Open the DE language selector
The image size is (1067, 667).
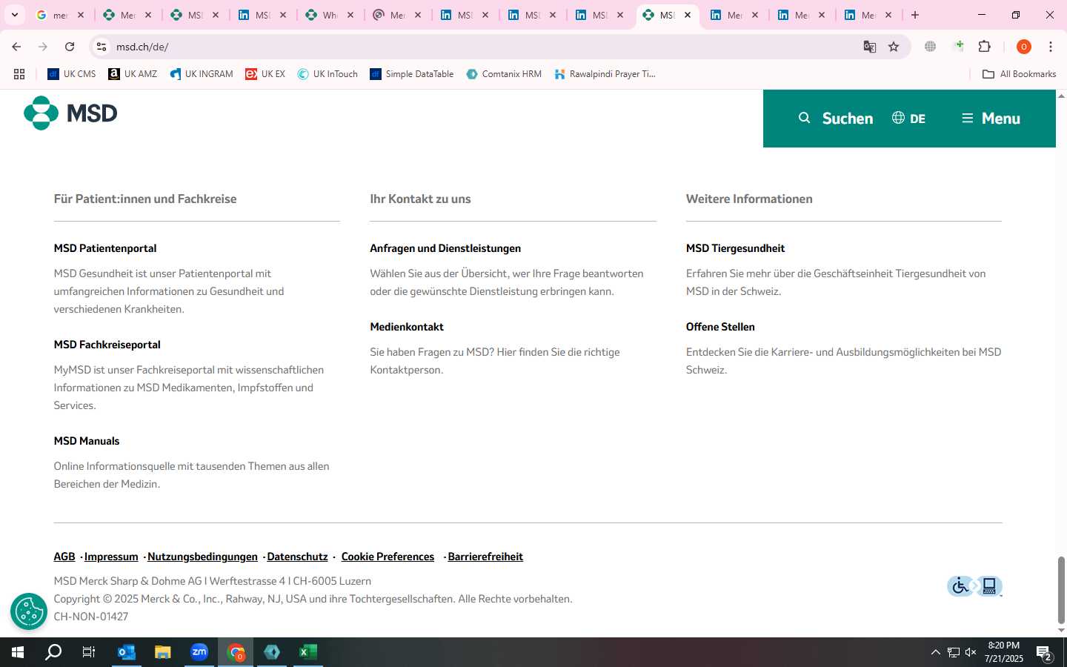click(x=908, y=119)
